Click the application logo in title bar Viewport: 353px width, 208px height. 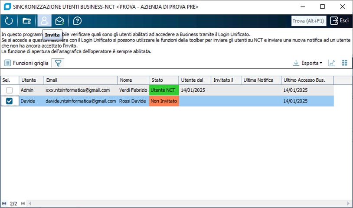point(7,6)
